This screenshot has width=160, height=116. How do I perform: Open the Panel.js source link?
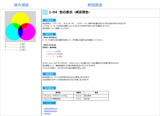[x=47, y=113]
